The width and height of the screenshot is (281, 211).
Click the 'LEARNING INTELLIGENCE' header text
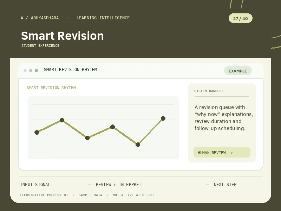103,18
